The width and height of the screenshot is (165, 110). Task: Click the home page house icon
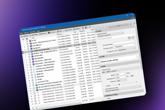(x=83, y=28)
